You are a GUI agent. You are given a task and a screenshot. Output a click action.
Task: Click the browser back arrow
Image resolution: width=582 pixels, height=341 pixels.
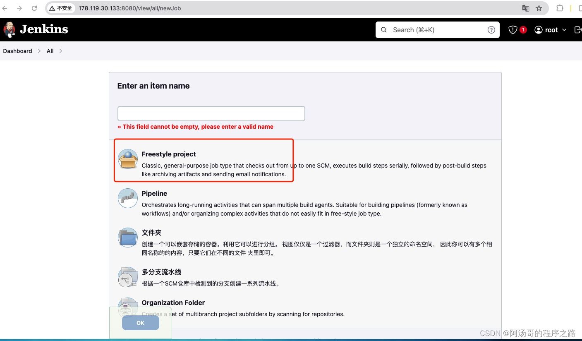pos(5,8)
